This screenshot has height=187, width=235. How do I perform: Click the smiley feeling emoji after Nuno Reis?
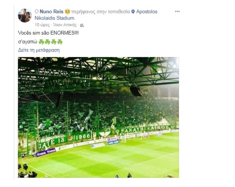pyautogui.click(x=67, y=12)
